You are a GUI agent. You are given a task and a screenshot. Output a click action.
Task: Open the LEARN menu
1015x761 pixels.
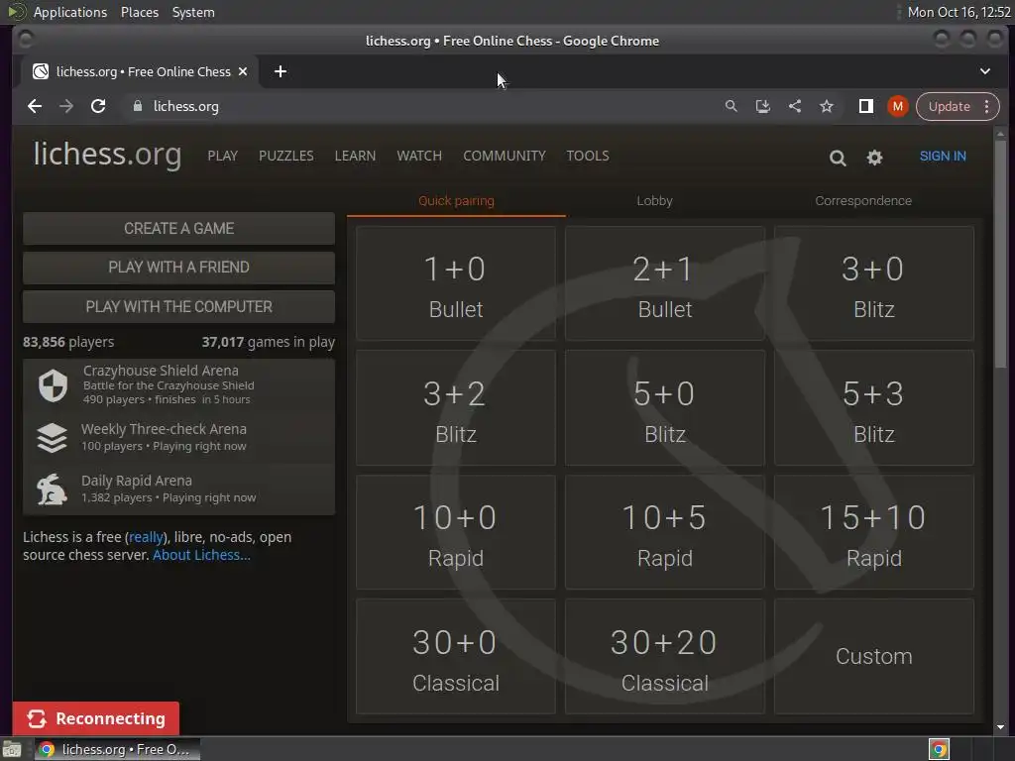tap(355, 156)
